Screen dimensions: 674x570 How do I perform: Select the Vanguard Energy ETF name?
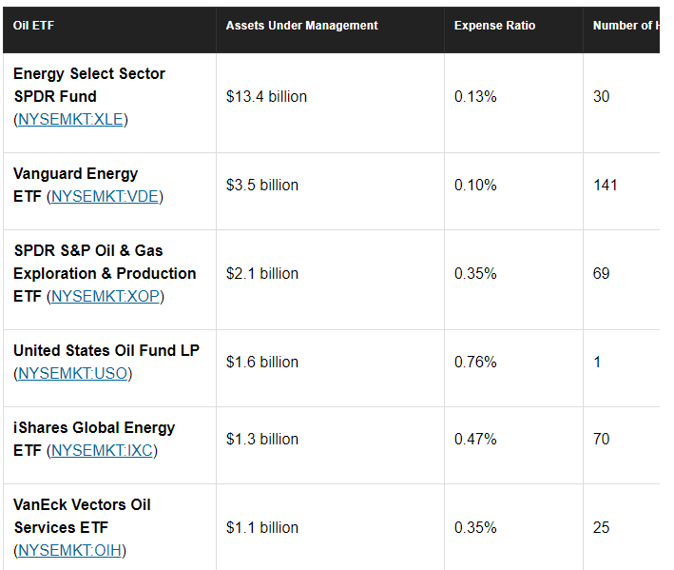tap(76, 185)
